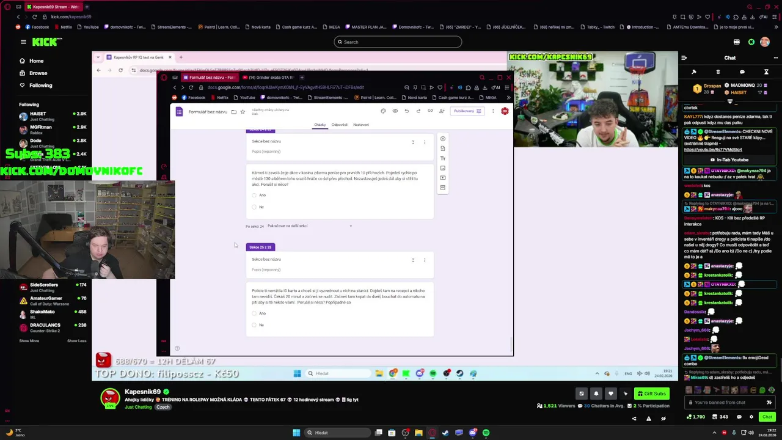Select Ano for the police ID question

[254, 313]
